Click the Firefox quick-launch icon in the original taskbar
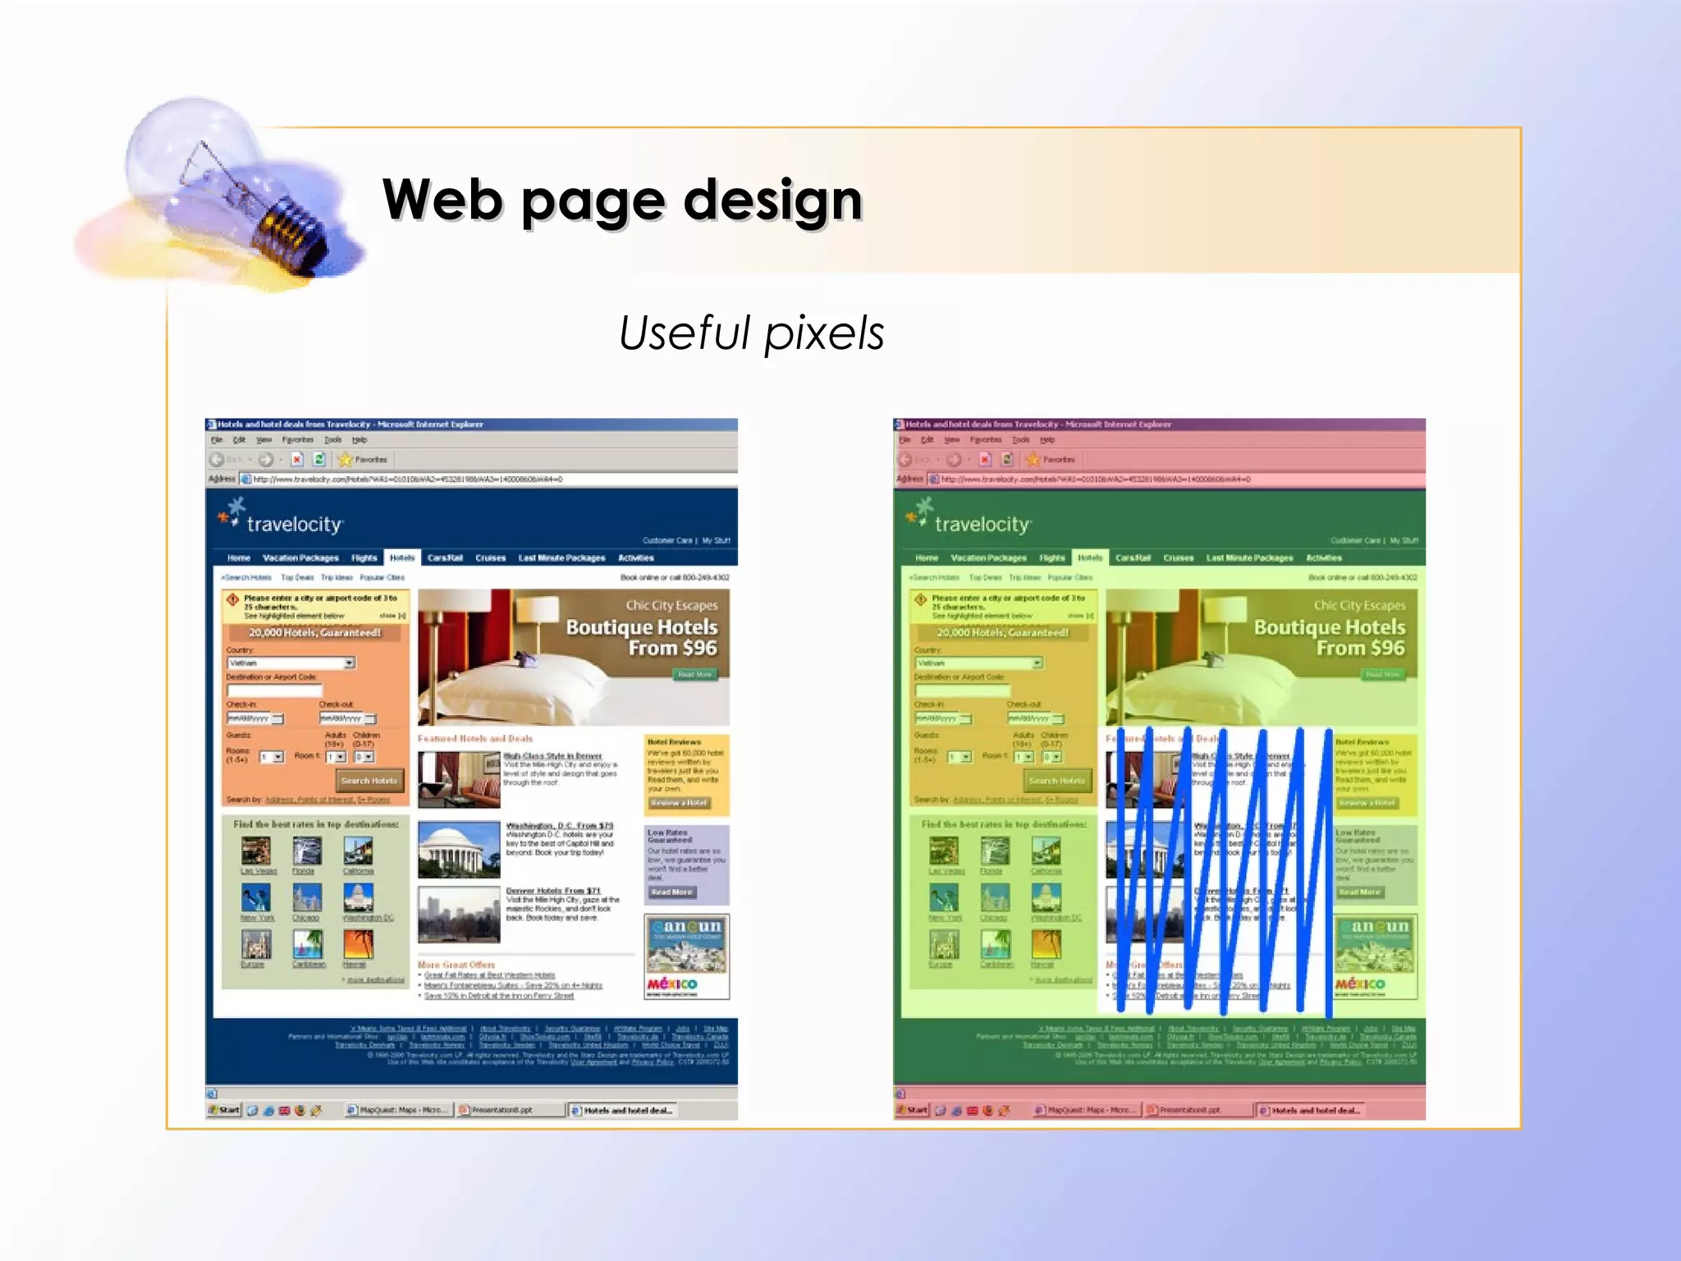 pyautogui.click(x=300, y=1111)
